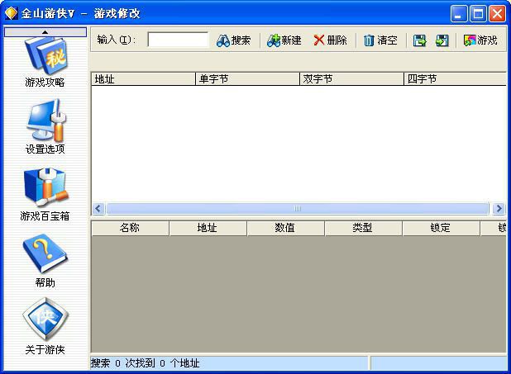Collapse sidebar with the up arrow bar
Screen dimensions: 511x374
pos(45,32)
